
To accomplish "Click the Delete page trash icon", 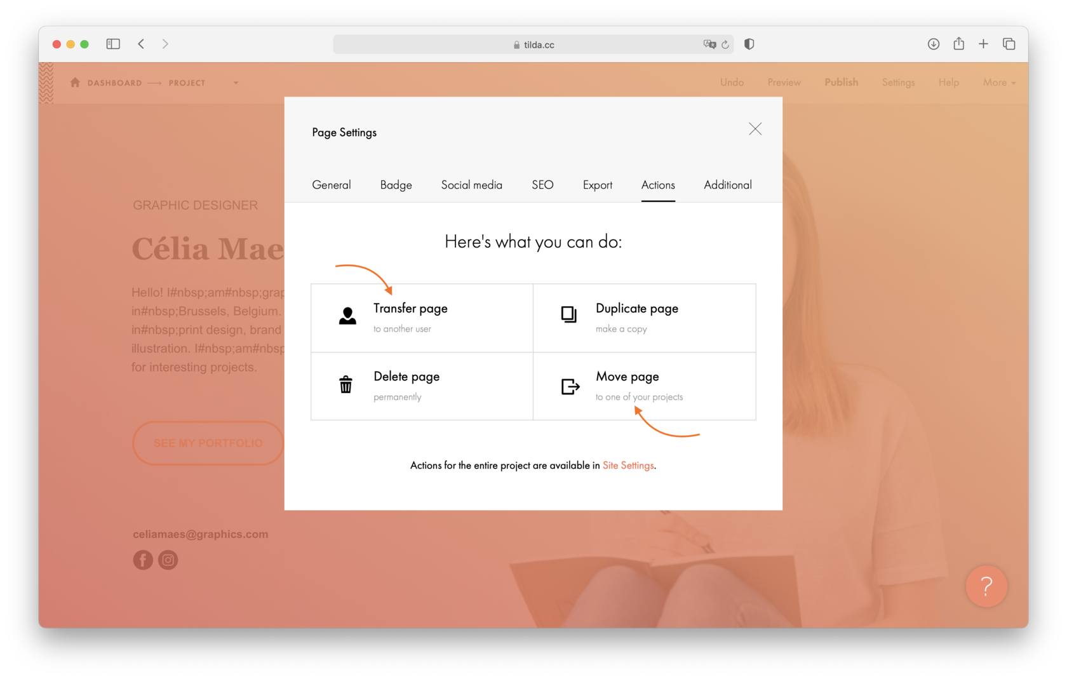I will [x=346, y=384].
